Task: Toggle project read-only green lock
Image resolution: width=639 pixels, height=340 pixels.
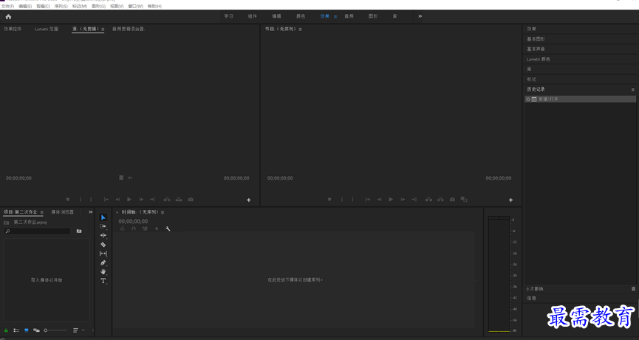Action: 6,330
